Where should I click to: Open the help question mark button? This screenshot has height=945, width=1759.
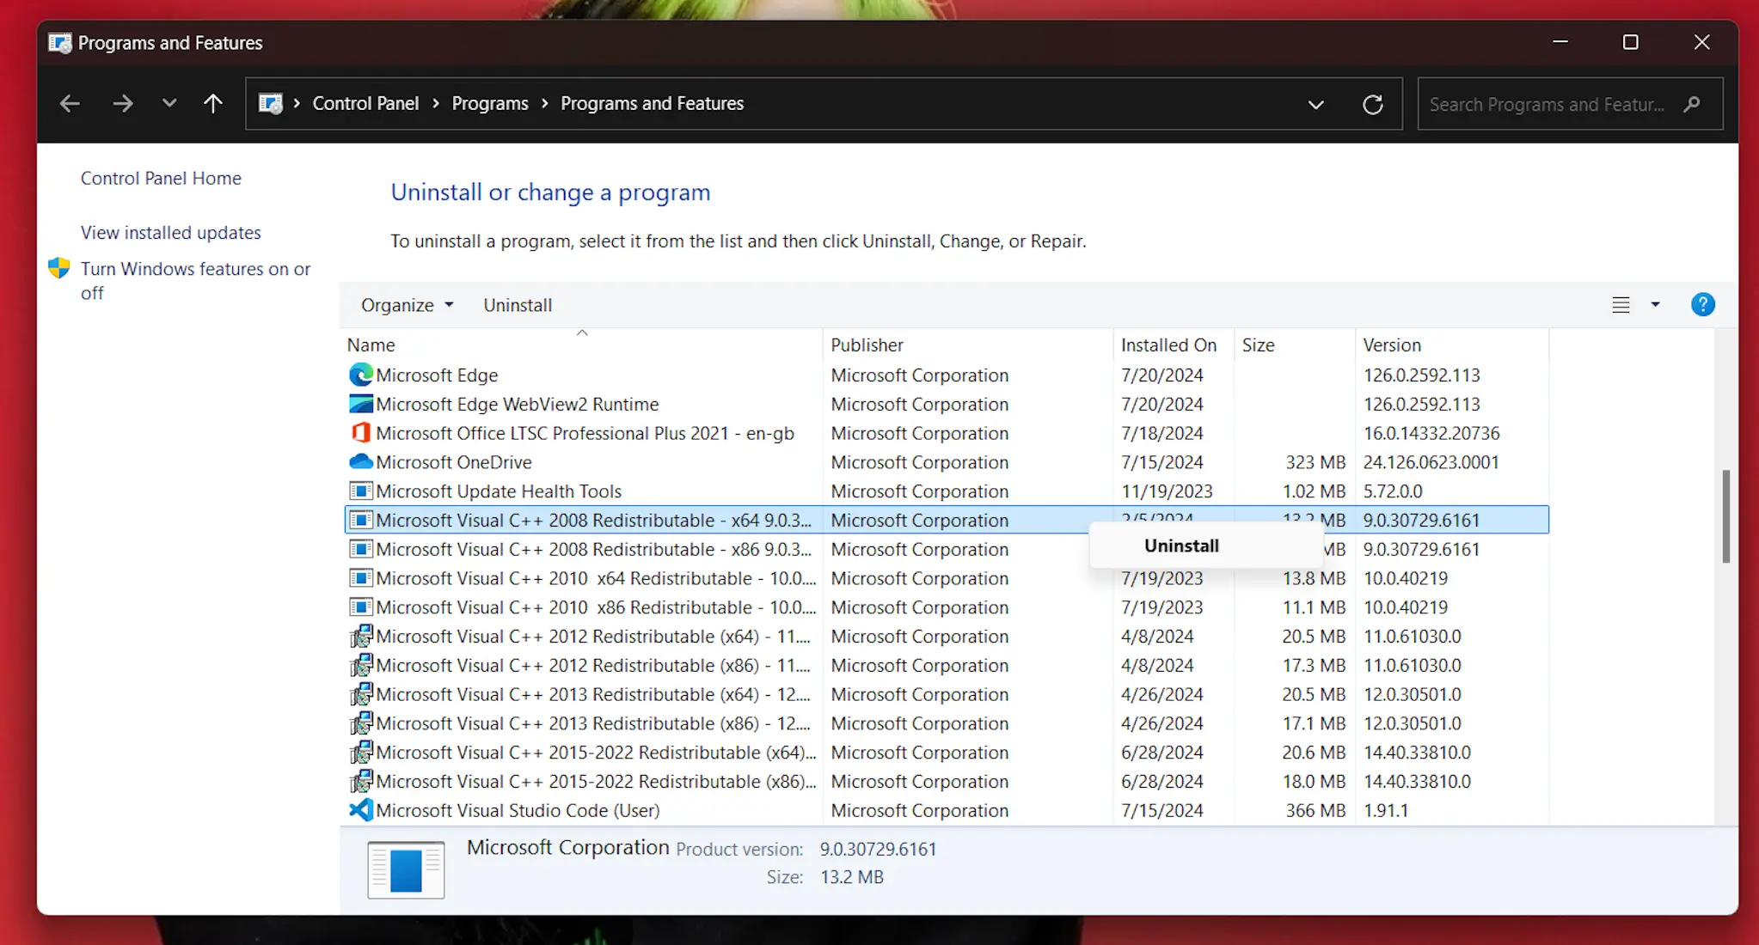[1703, 305]
